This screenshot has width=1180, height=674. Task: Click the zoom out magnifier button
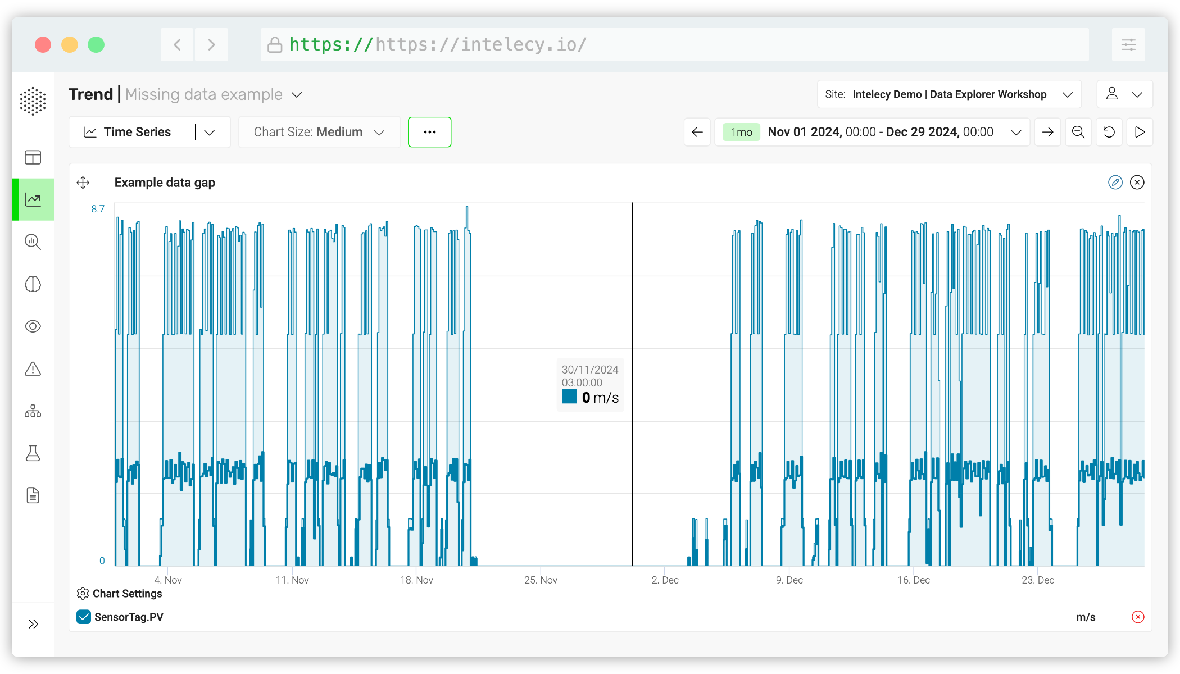click(1078, 132)
